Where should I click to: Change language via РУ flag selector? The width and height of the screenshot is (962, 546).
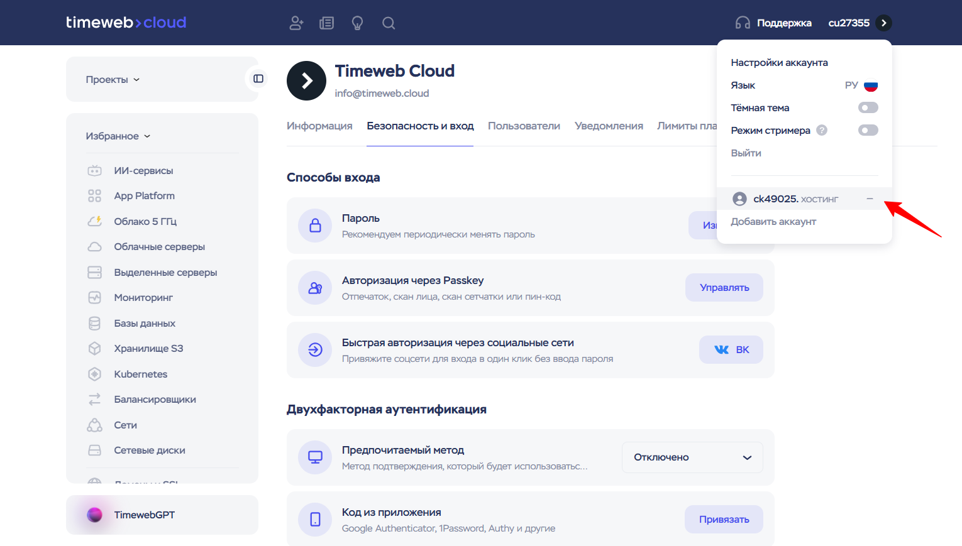coord(861,85)
